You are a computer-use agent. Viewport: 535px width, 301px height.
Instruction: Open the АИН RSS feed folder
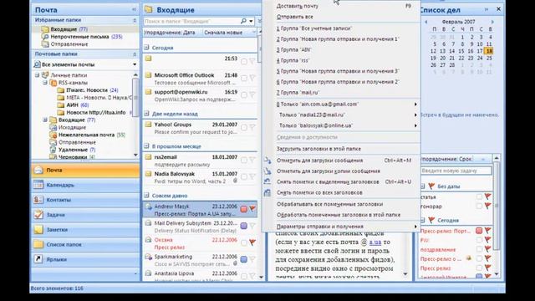73,105
